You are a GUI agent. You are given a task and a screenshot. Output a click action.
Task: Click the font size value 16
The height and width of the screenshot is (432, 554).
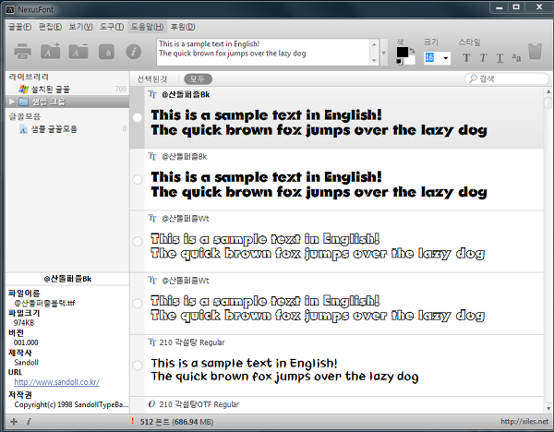[x=429, y=57]
